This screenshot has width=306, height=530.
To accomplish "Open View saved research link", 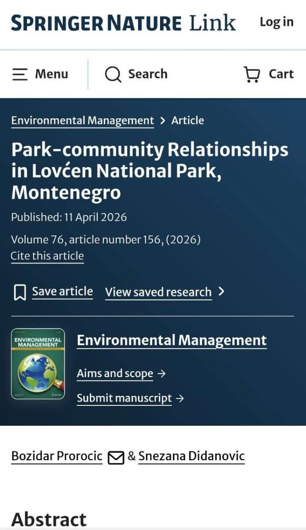I will pos(158,292).
